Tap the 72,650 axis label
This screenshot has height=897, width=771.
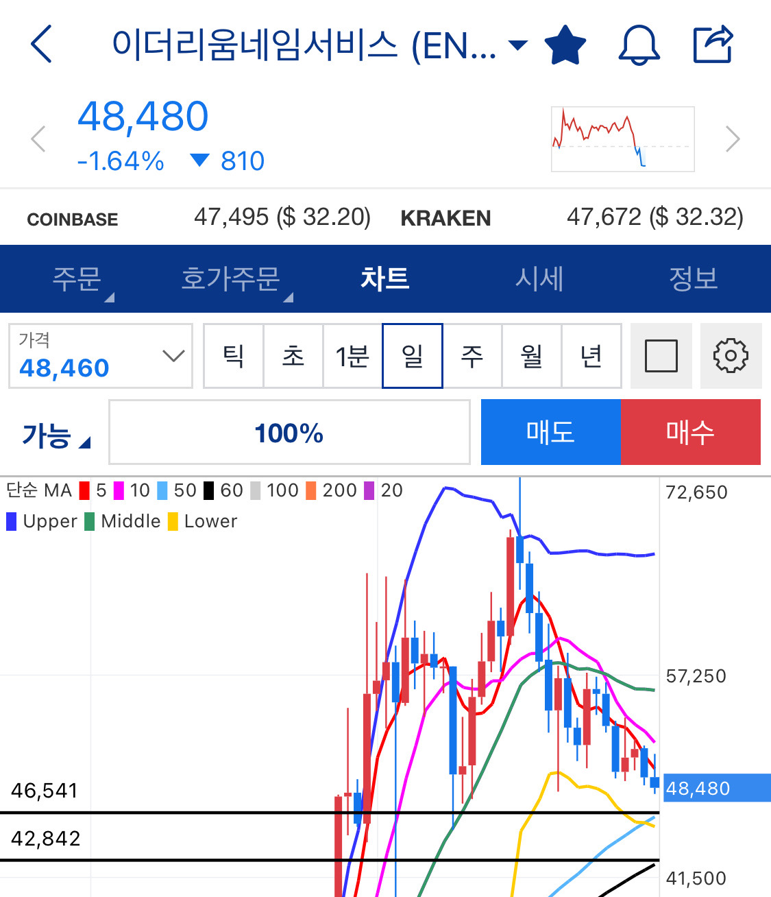(696, 492)
